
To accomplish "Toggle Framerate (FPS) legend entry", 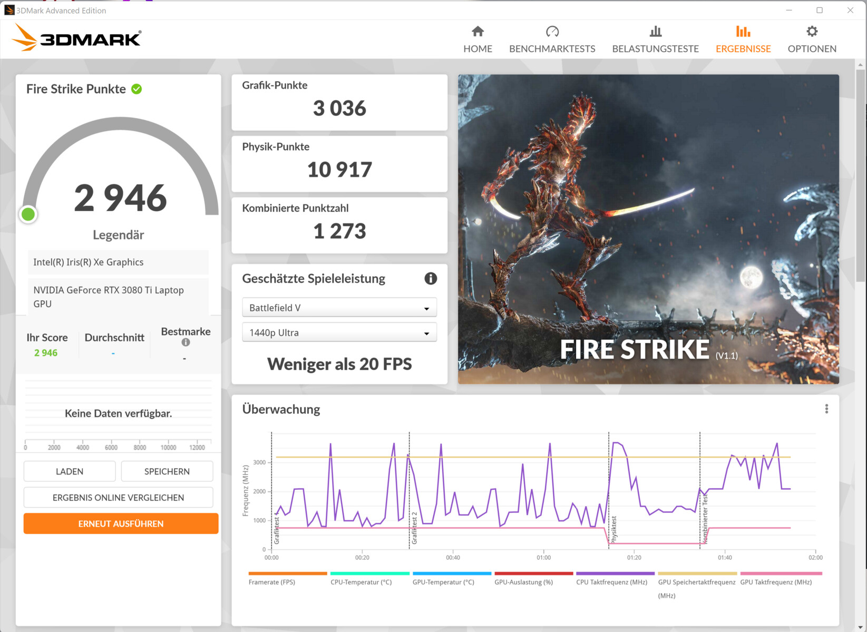I will pyautogui.click(x=287, y=579).
